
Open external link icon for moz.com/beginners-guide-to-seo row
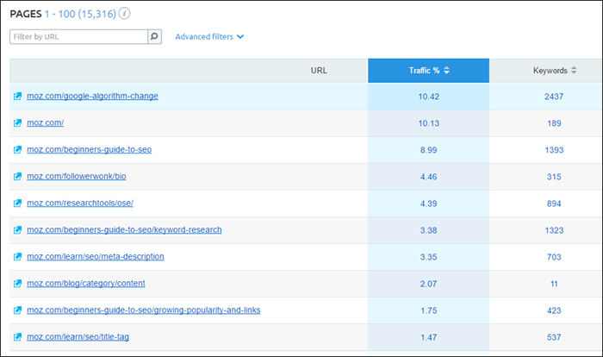17,150
